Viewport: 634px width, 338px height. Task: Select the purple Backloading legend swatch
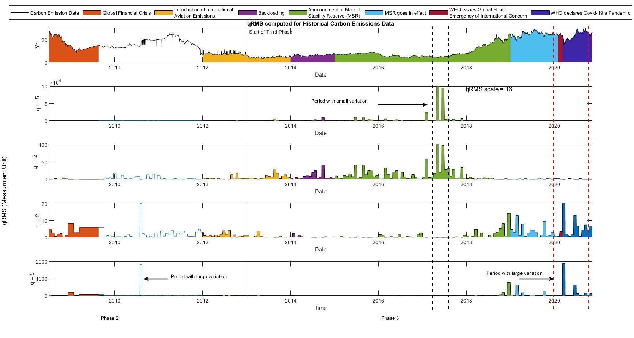click(247, 13)
